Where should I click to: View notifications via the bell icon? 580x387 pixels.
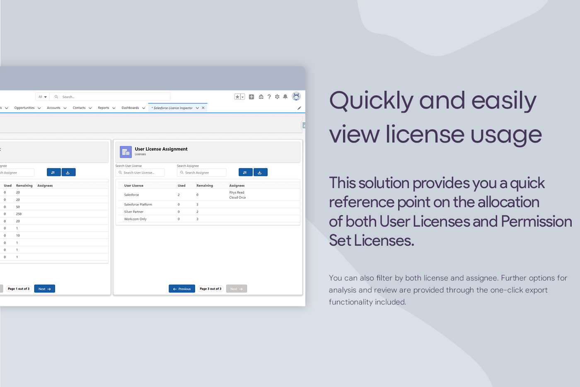pos(285,97)
